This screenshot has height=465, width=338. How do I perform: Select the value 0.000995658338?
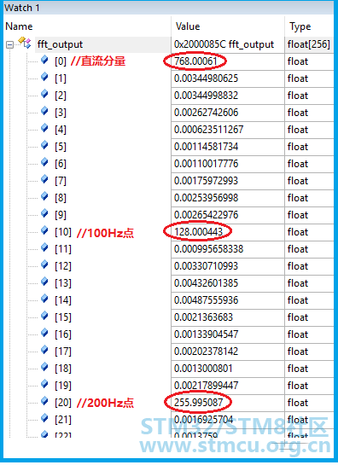coord(208,249)
